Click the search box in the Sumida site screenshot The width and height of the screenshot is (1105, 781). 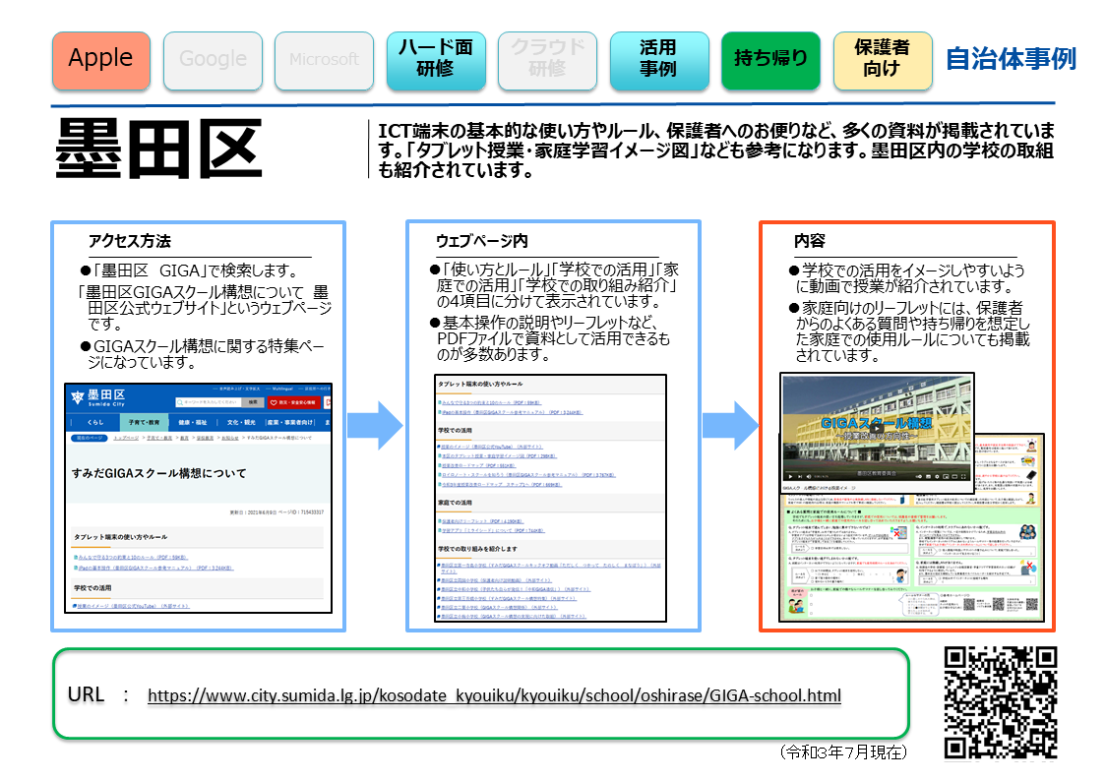(x=209, y=402)
